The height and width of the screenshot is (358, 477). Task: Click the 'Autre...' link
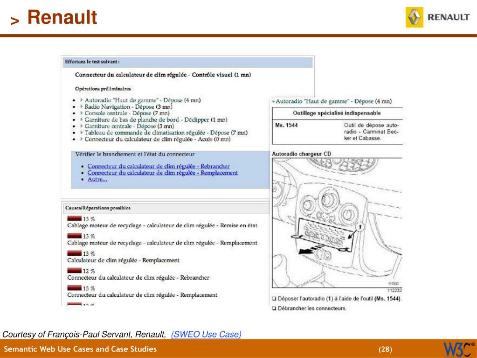[97, 179]
